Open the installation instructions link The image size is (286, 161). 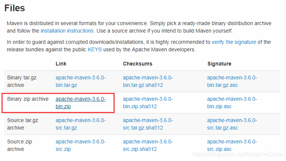tap(67, 31)
